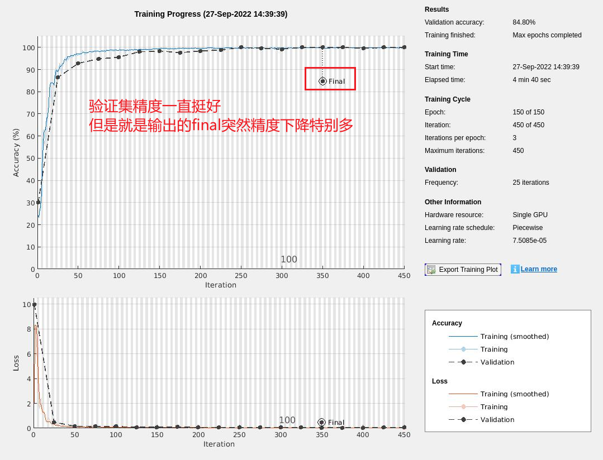The height and width of the screenshot is (460, 603).
Task: Click the Training Progress plot title
Action: pyautogui.click(x=211, y=14)
